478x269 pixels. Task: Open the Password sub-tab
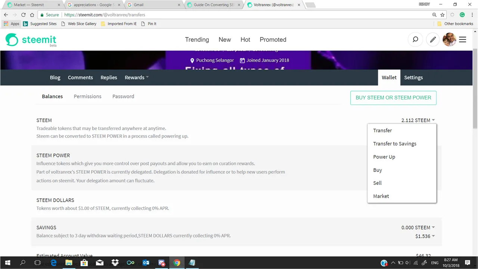(123, 96)
